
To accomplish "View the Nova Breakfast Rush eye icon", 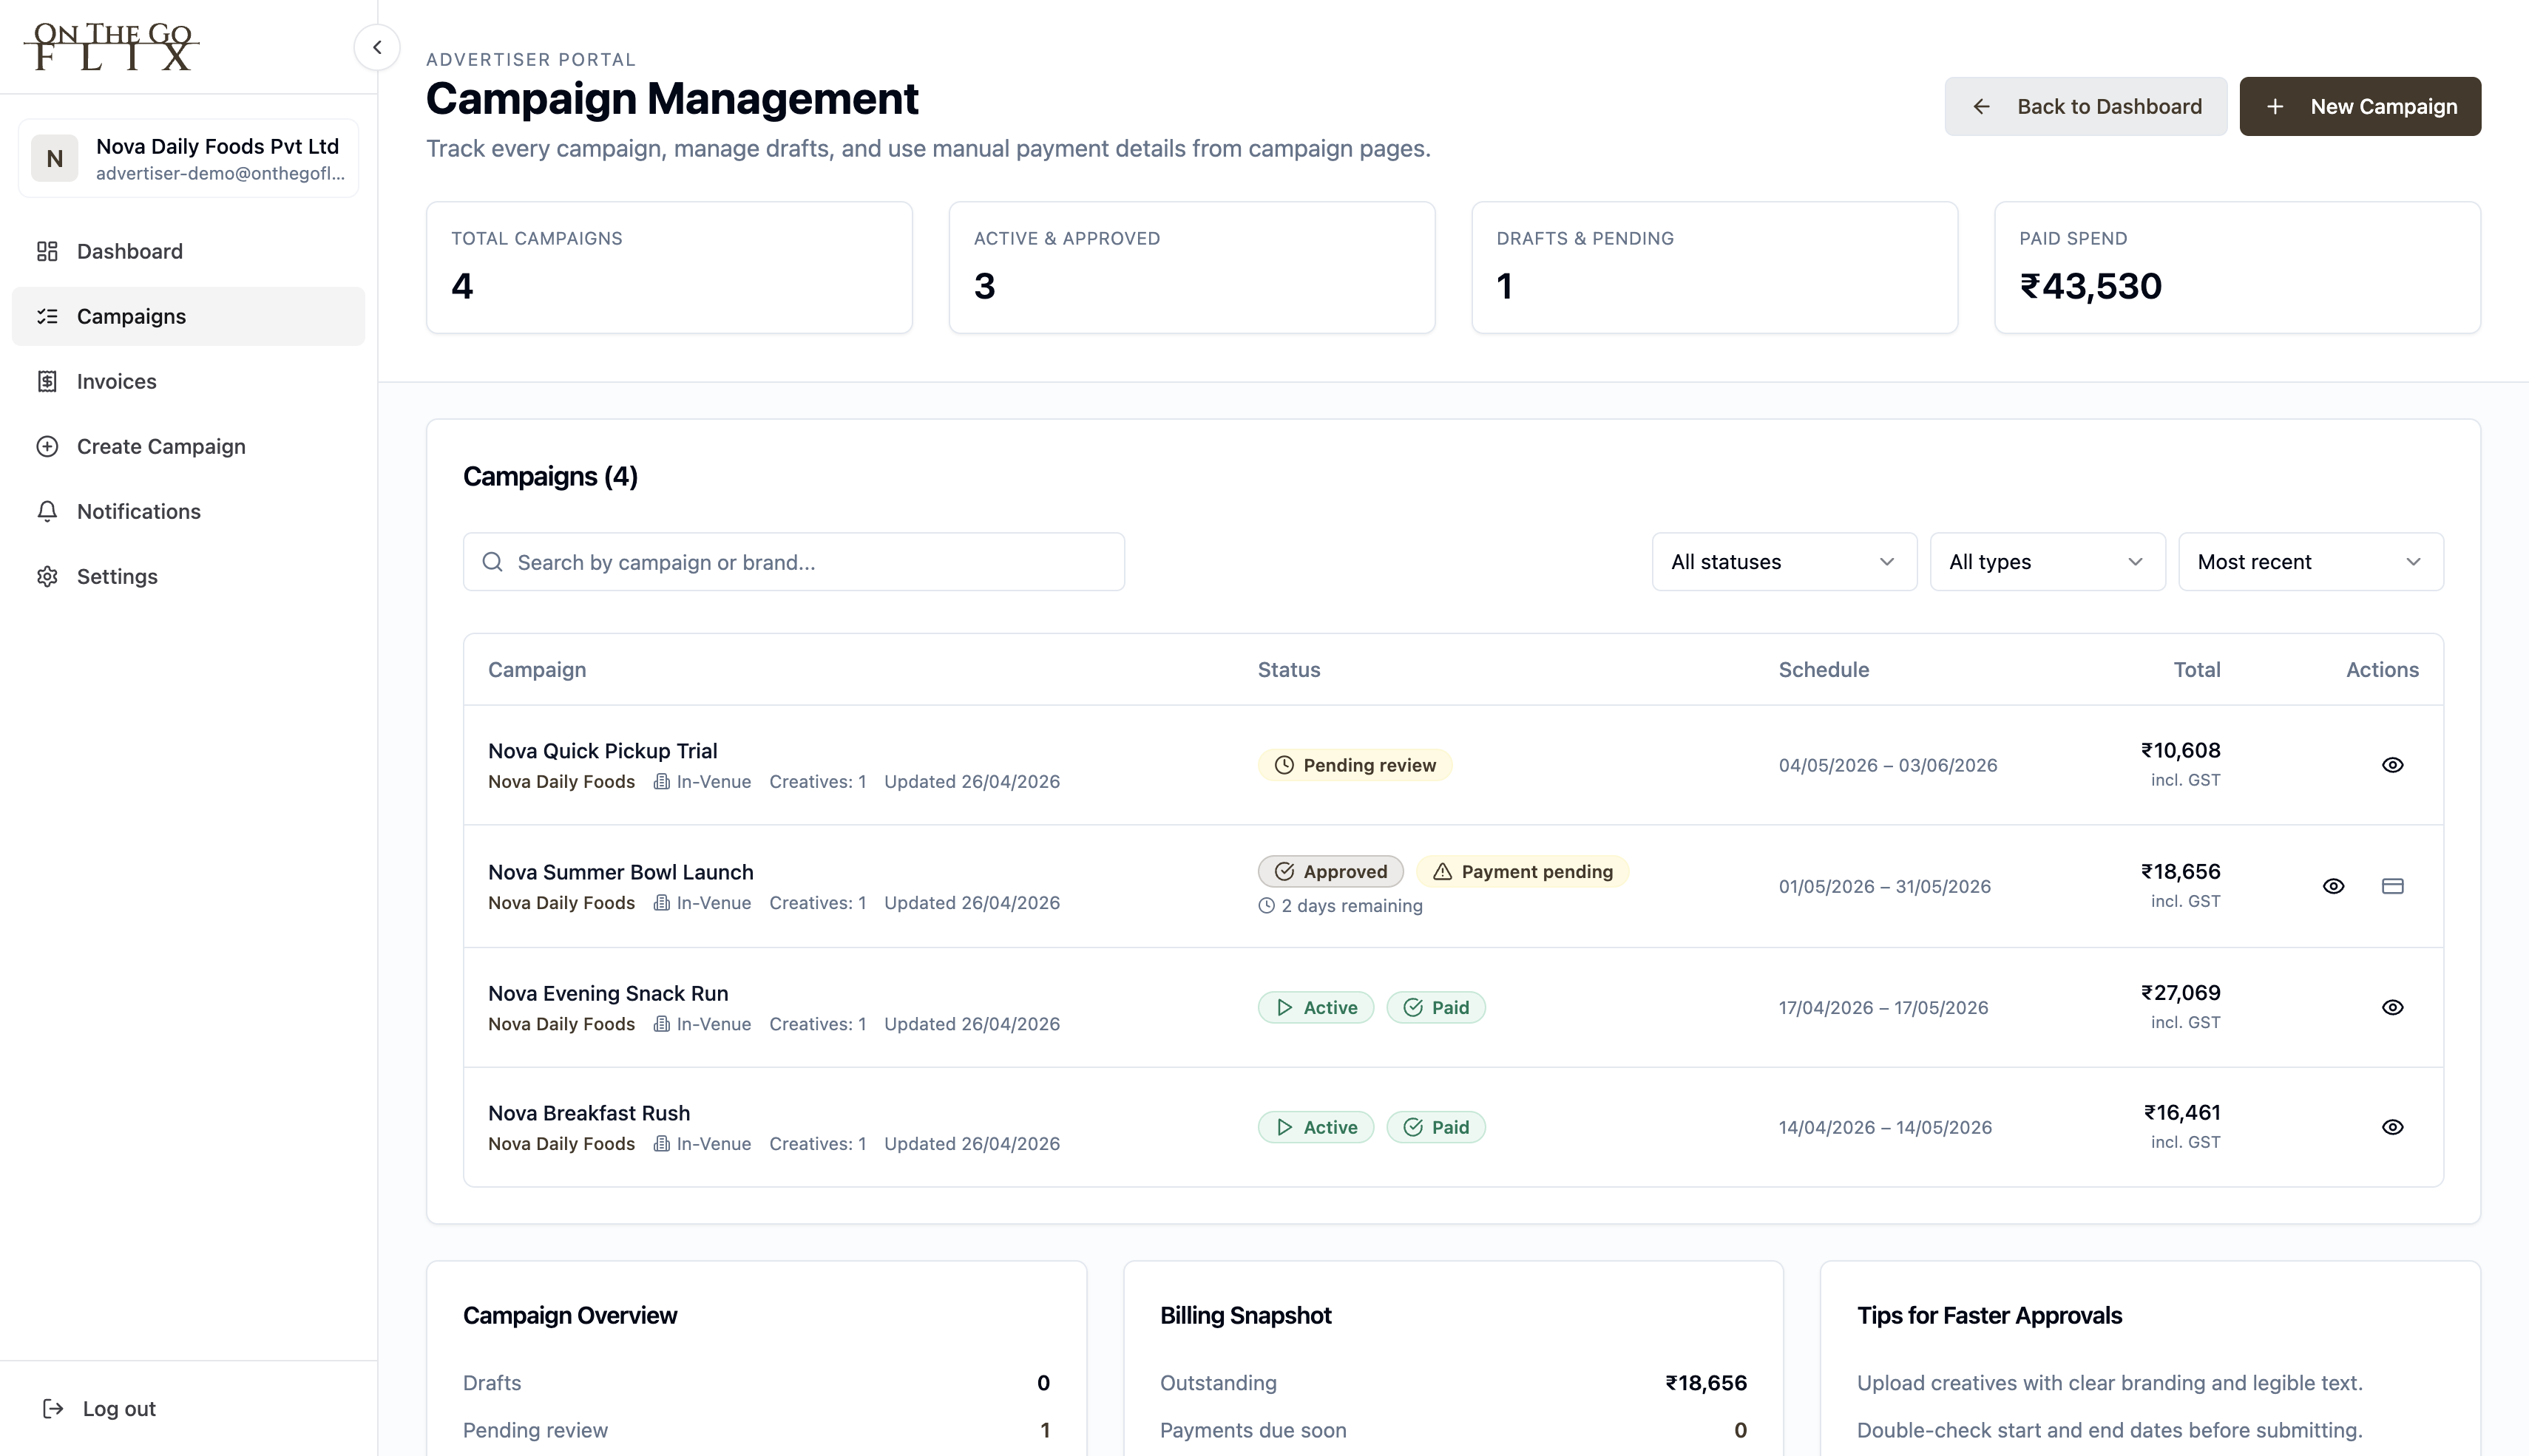I will 2392,1127.
